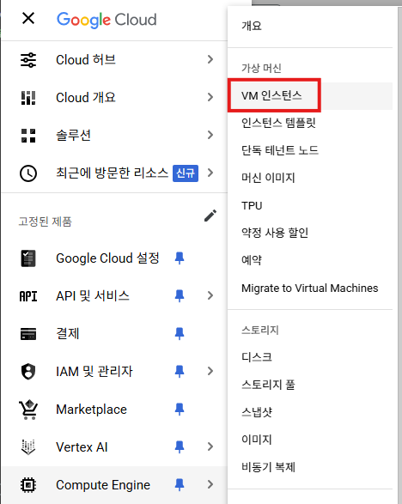402x504 pixels.
Task: Click the Google Cloud 설정 checklist icon
Action: pos(28,258)
